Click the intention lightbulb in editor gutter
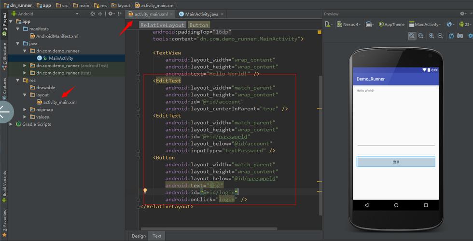This screenshot has width=473, height=241. click(x=145, y=191)
